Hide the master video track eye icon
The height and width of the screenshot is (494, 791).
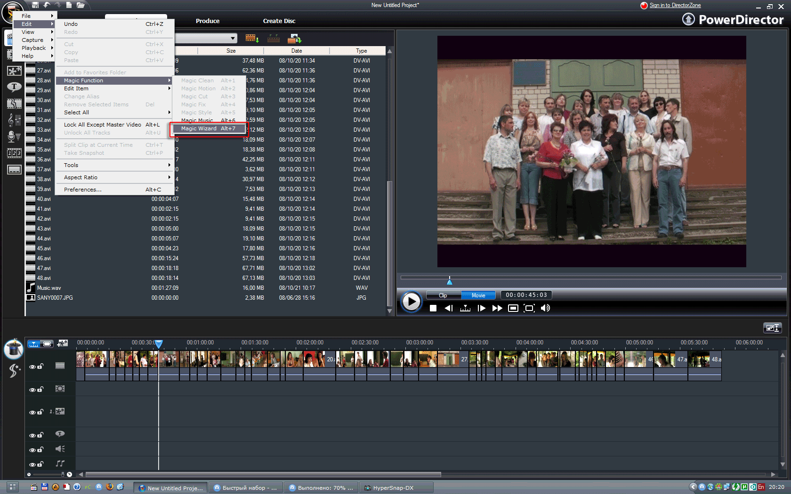[x=32, y=367]
